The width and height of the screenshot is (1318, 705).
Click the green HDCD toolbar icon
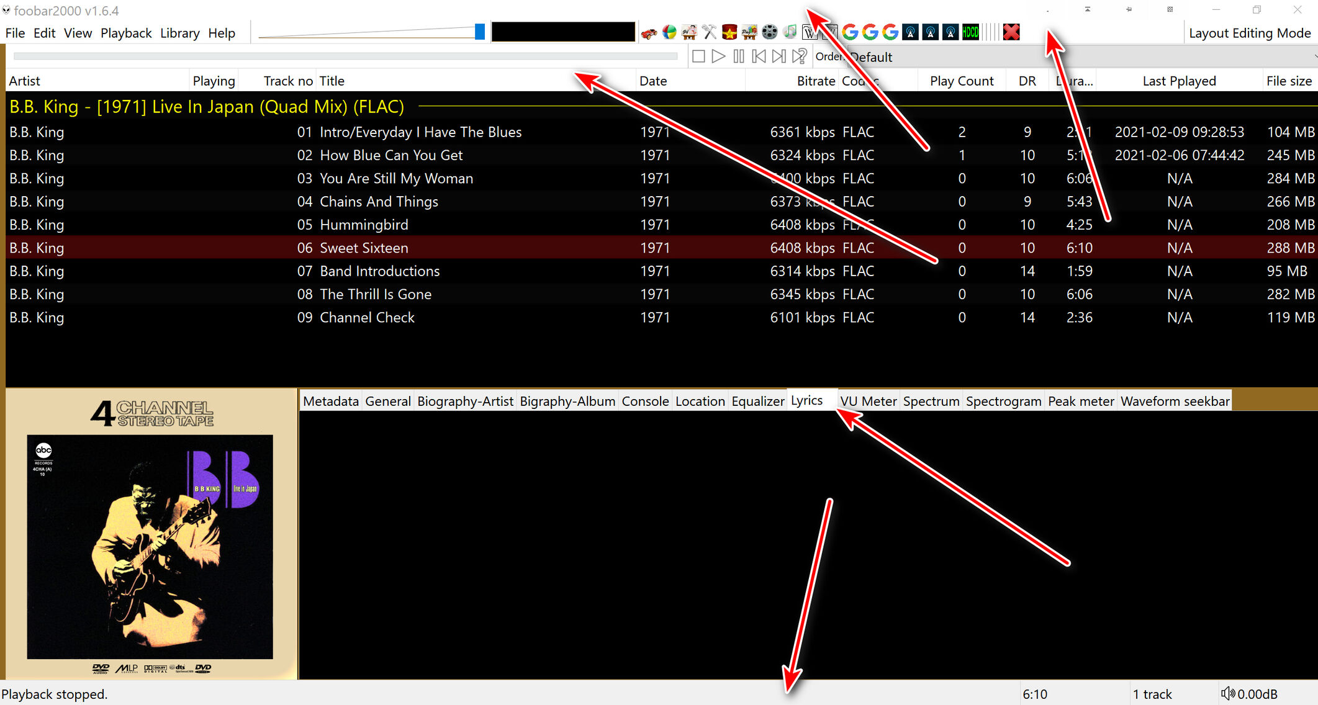[970, 32]
